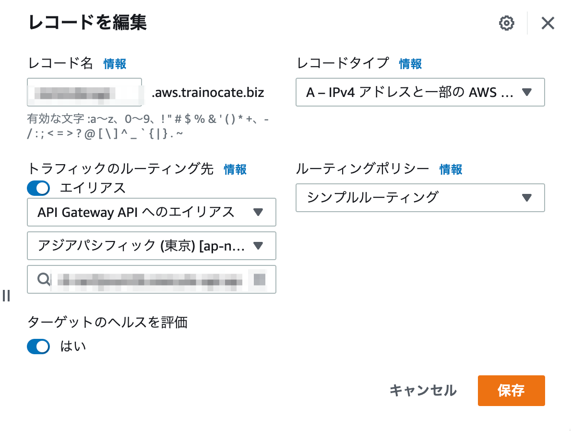This screenshot has height=431, width=571.
Task: Click the search magnifier icon in endpoint field
Action: point(44,279)
